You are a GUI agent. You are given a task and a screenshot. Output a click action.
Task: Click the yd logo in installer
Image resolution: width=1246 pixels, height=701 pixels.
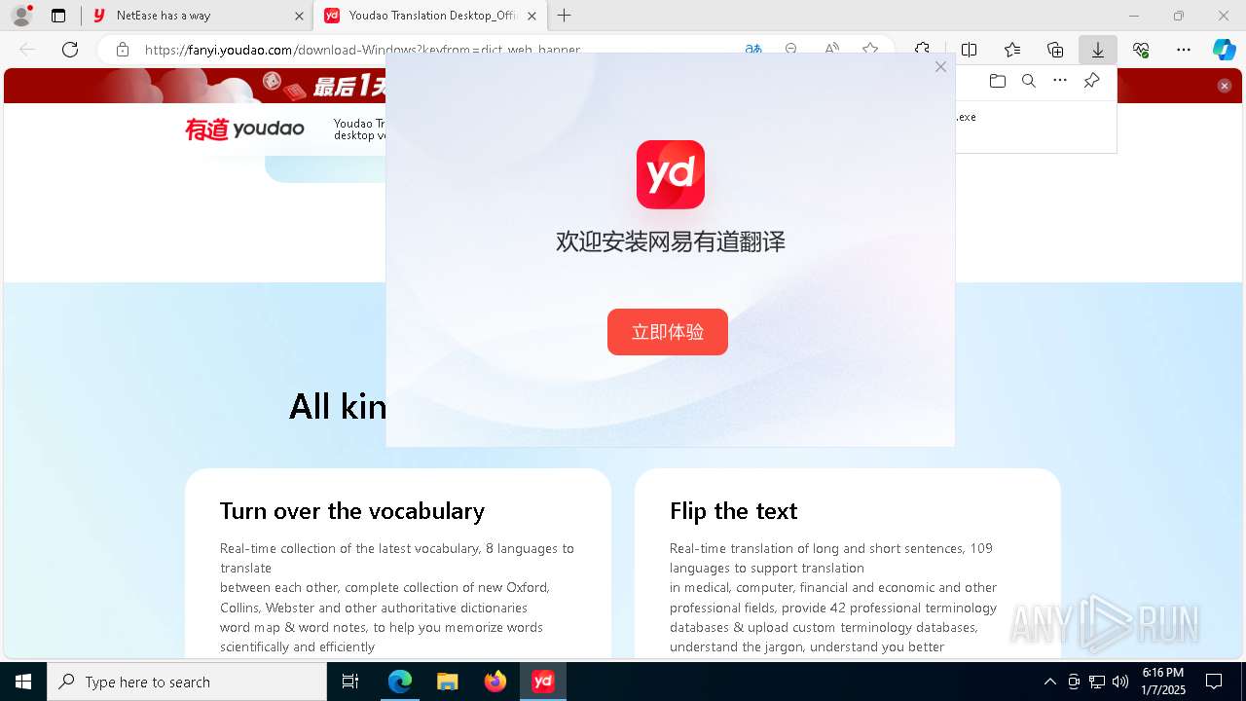pos(671,174)
